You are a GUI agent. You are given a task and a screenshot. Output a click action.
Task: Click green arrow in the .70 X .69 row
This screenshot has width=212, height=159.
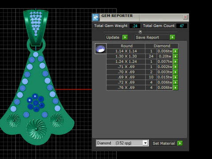[x=175, y=72]
